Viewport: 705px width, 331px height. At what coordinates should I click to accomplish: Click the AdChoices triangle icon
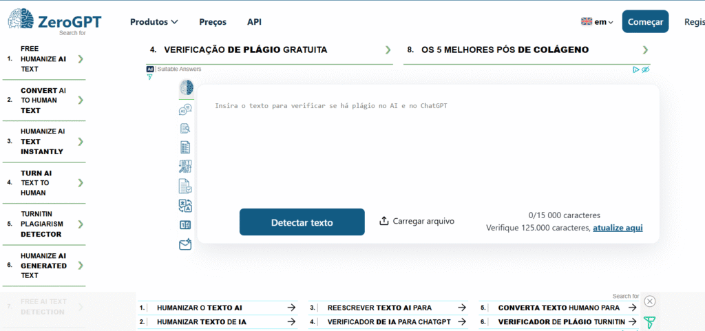(x=636, y=70)
